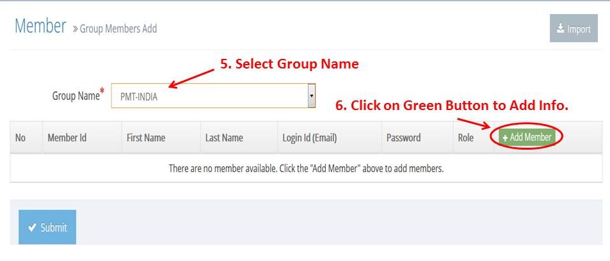Sort by Member Id column header
Screen dimensions: 610x261
(67, 138)
